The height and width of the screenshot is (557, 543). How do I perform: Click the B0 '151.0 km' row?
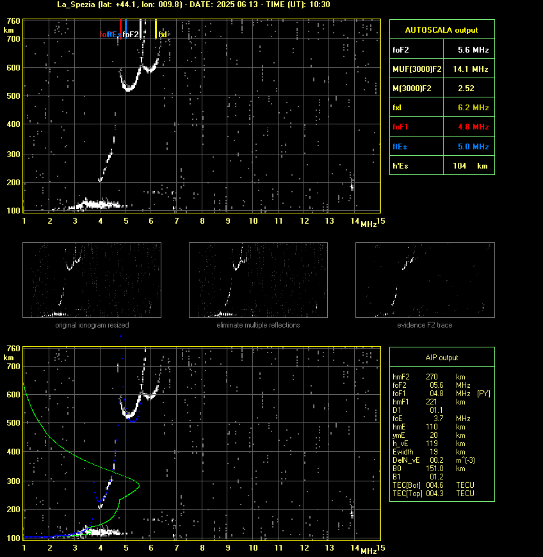pos(429,469)
